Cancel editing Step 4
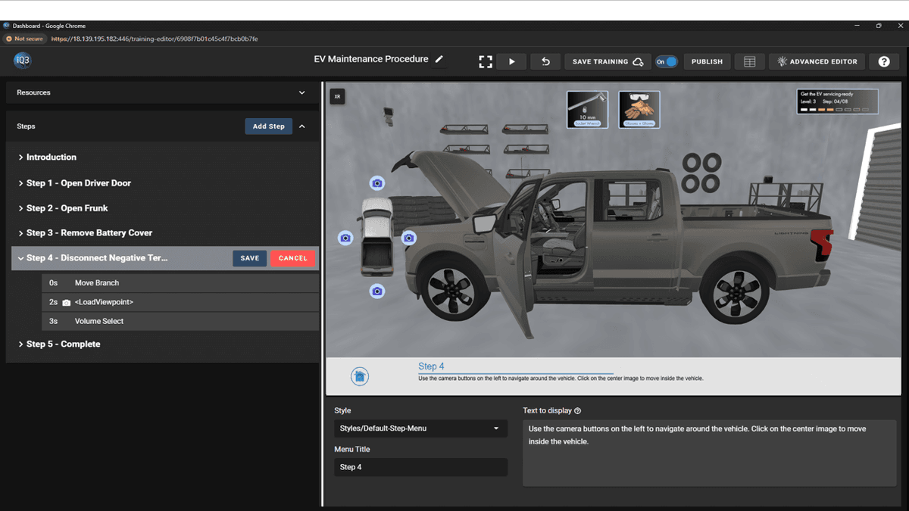This screenshot has height=511, width=909. 292,258
